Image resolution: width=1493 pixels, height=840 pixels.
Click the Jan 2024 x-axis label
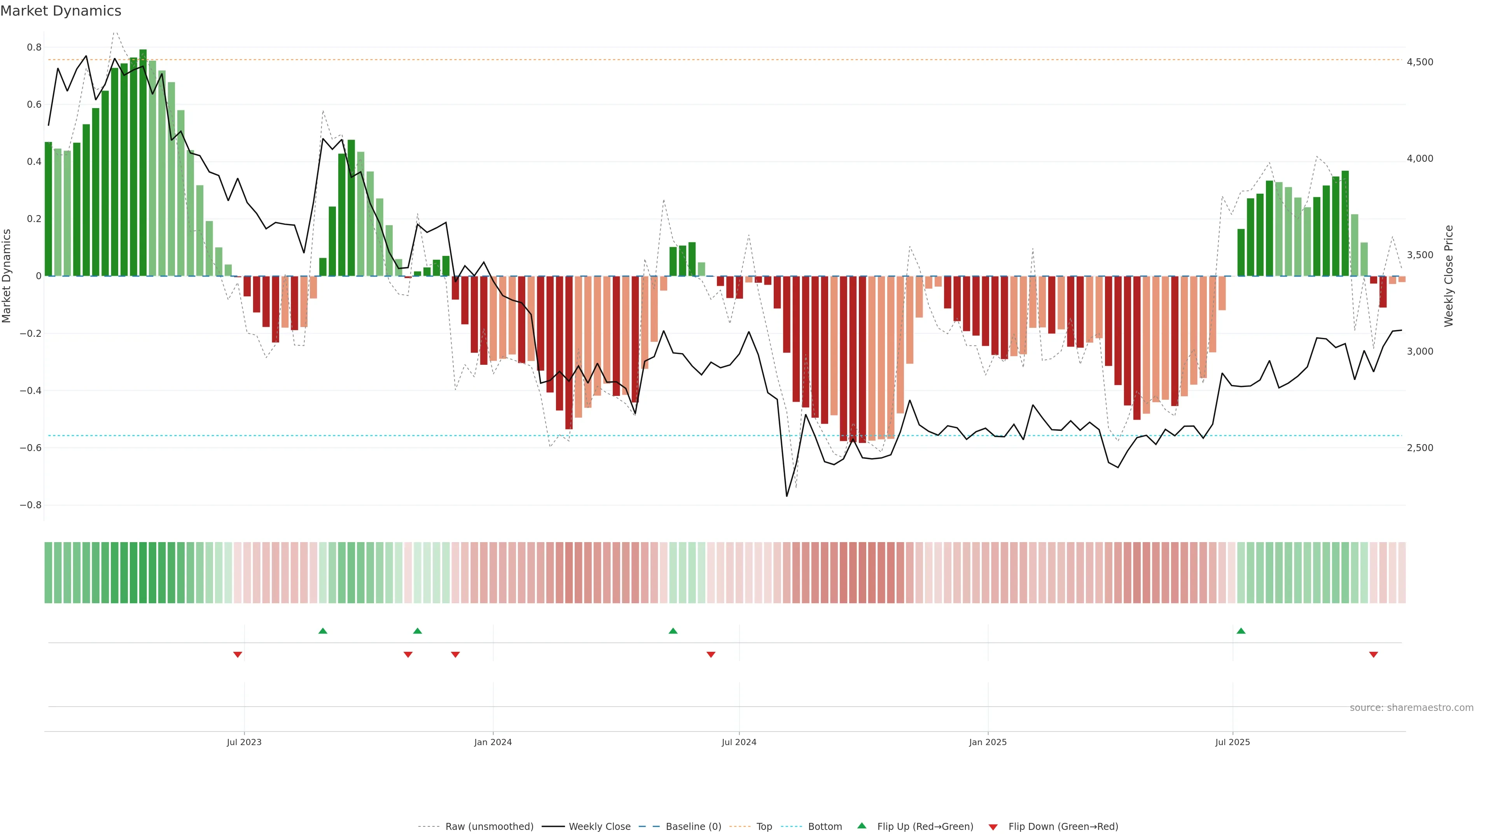[x=493, y=742]
